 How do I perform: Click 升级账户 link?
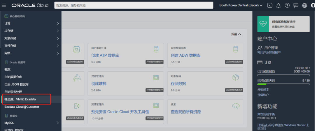tap(263, 95)
